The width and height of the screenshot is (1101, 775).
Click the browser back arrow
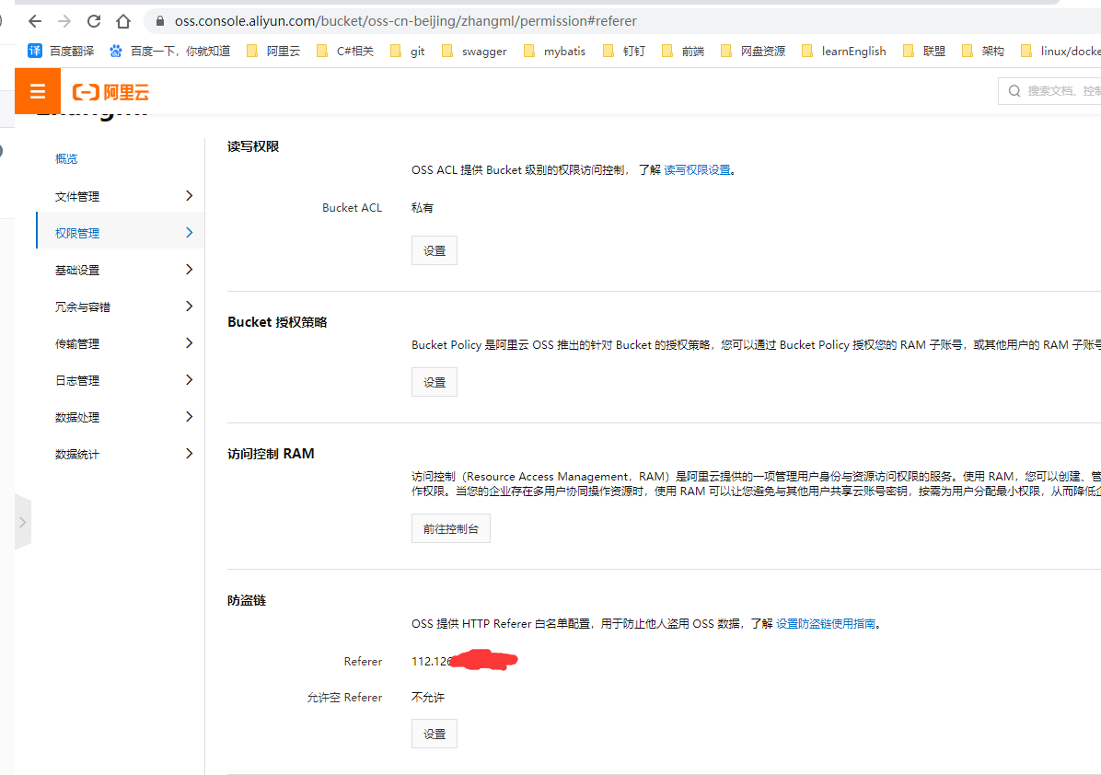pos(34,20)
